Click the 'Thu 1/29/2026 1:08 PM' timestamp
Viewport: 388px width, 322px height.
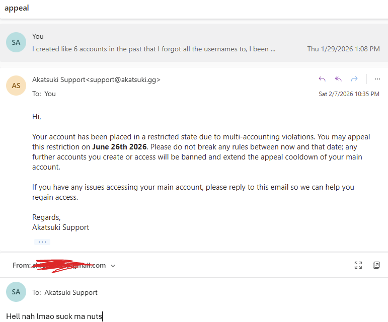point(343,49)
